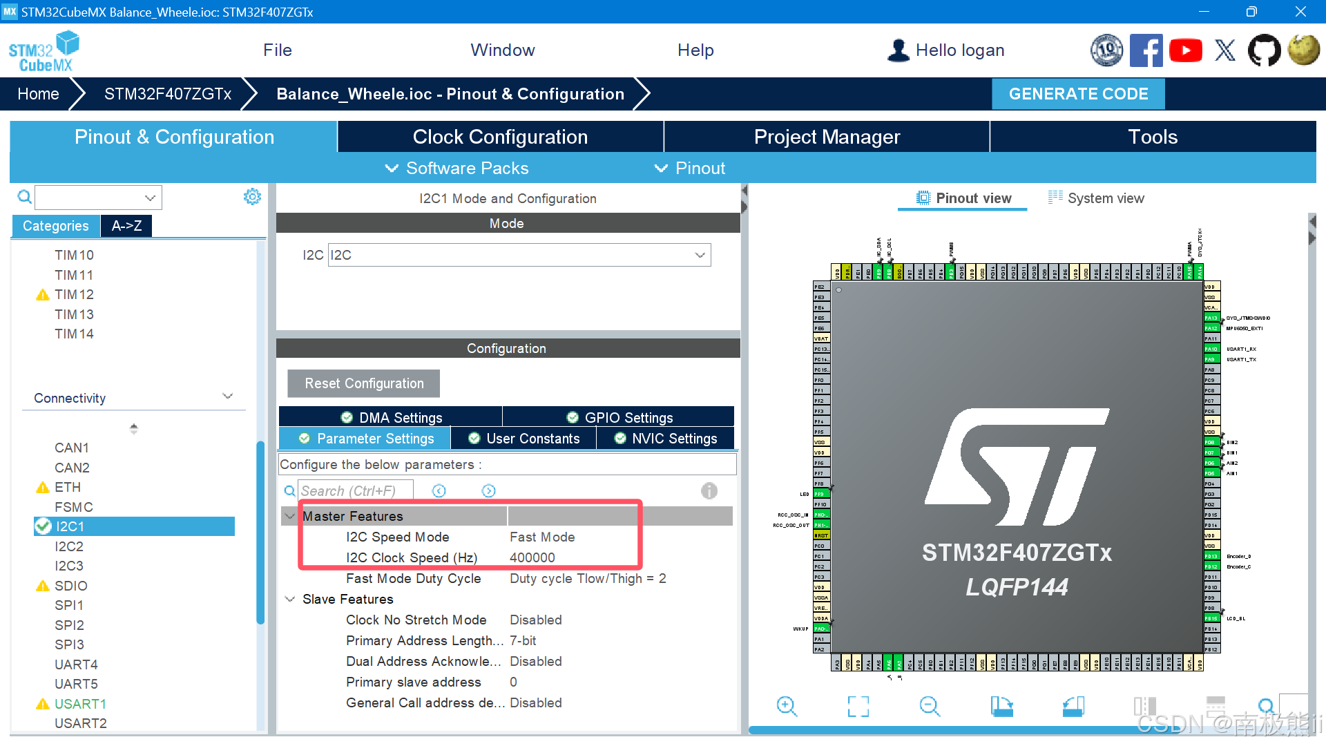Screen dimensions: 1326x746
Task: Click the Fast Mode speed value
Action: point(542,537)
